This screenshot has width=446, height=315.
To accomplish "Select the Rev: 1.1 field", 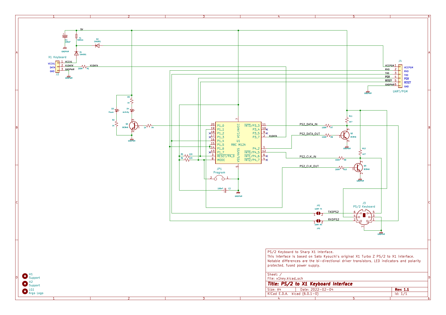I will point(402,290).
